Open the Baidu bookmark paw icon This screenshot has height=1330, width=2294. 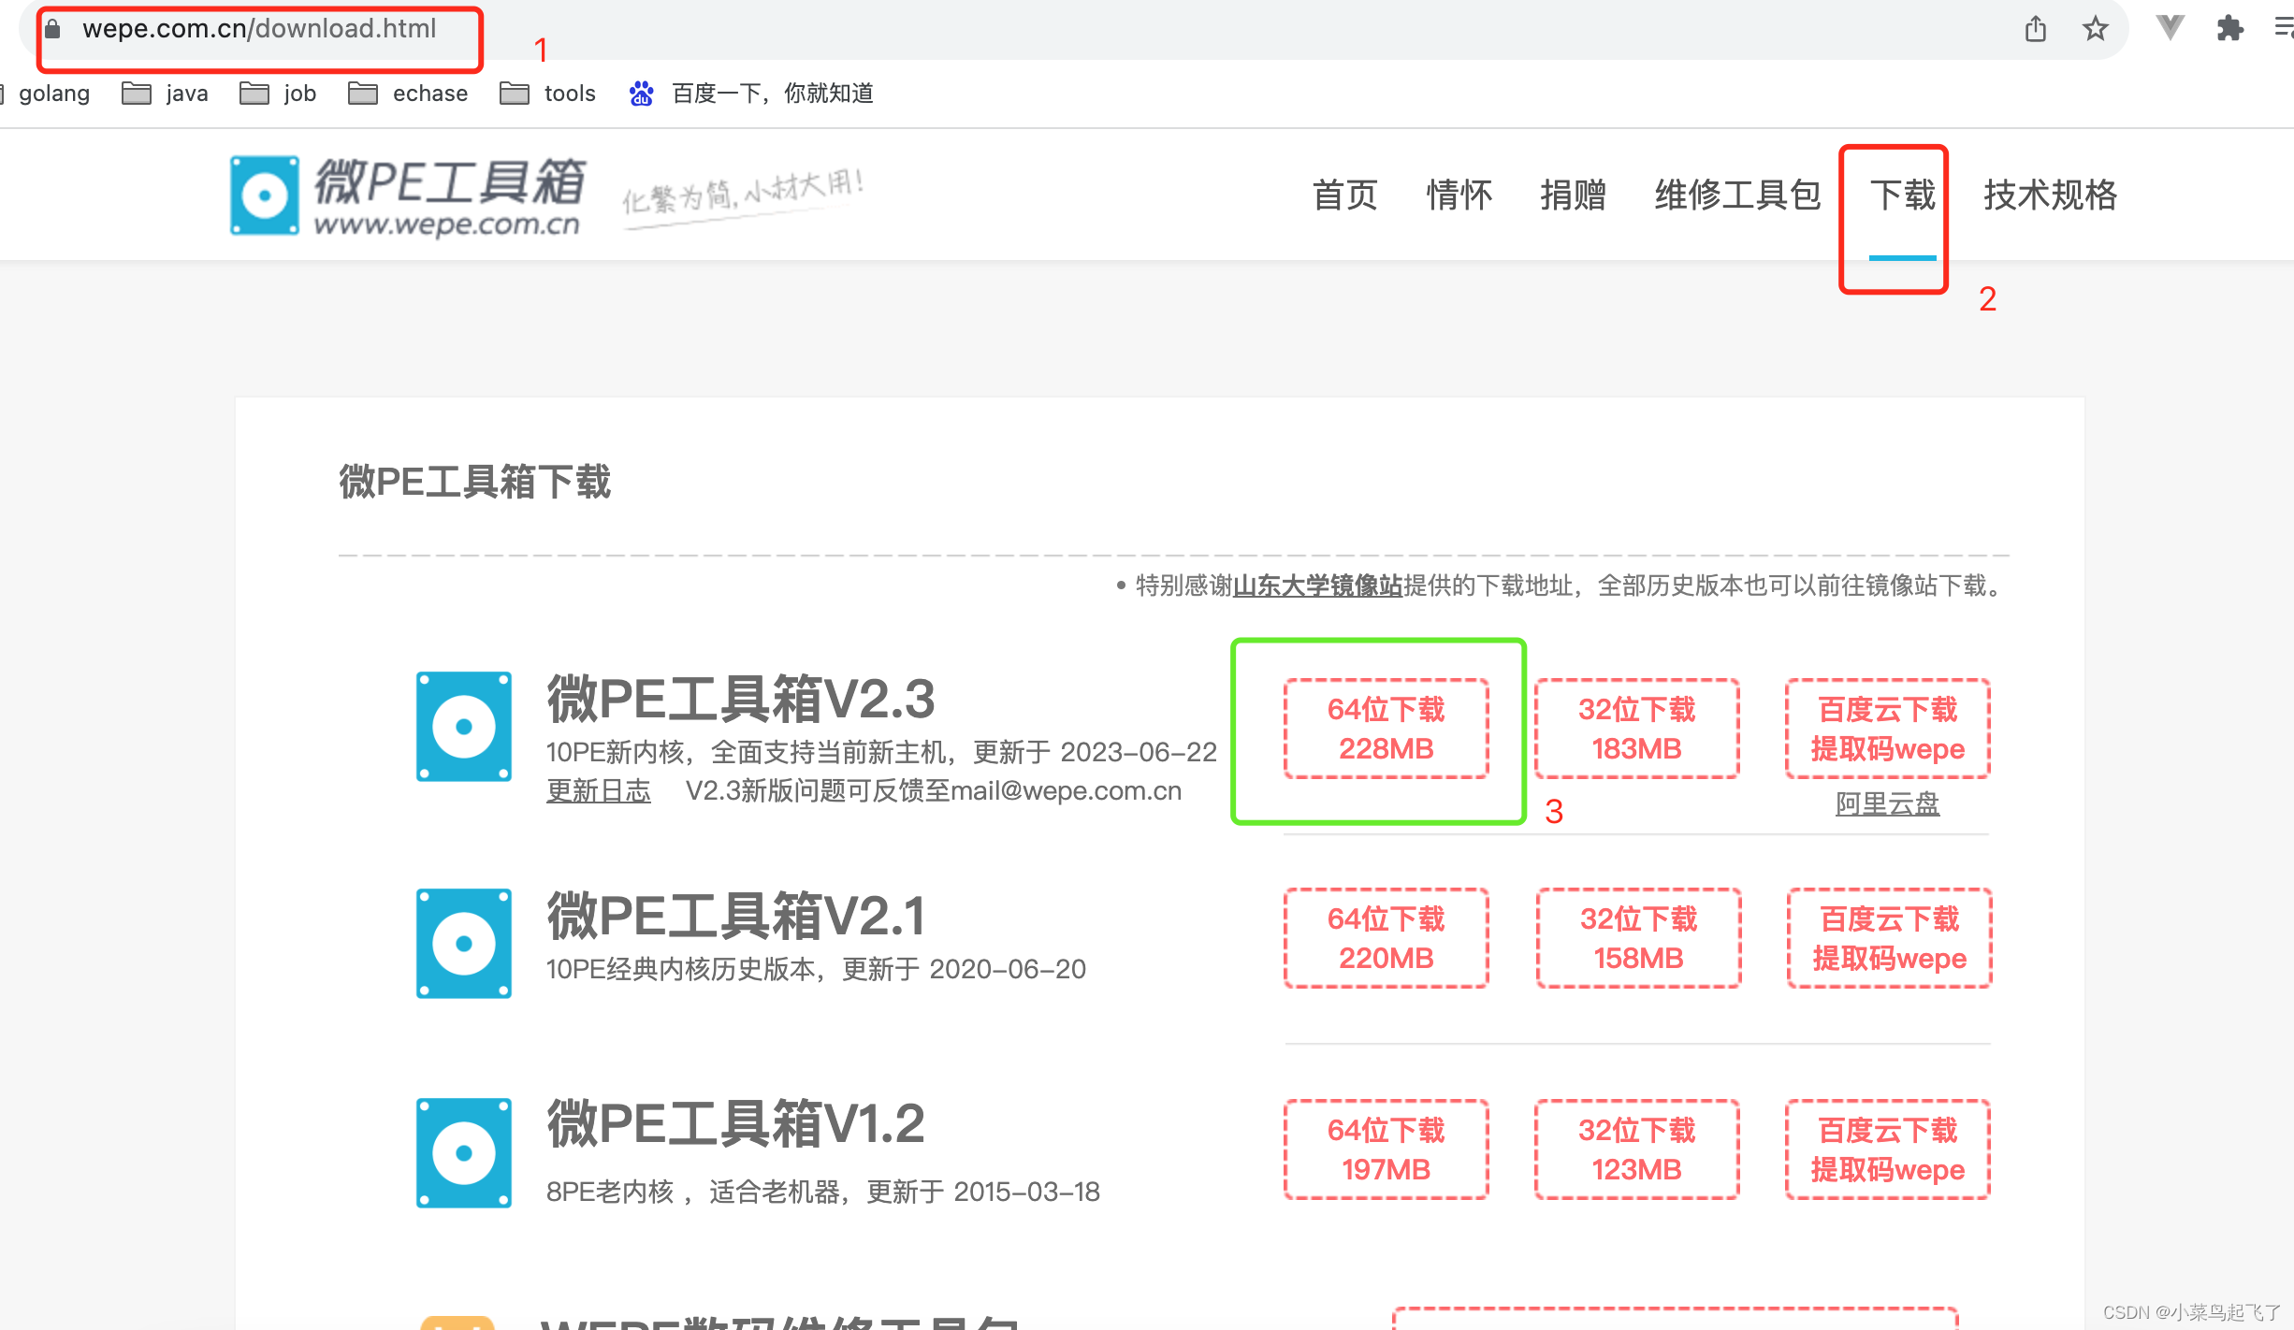pyautogui.click(x=641, y=94)
